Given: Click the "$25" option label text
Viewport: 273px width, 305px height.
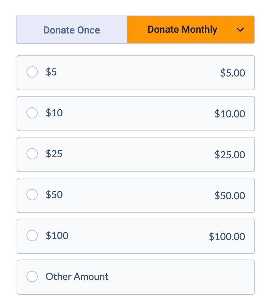Looking at the screenshot, I should pyautogui.click(x=54, y=154).
